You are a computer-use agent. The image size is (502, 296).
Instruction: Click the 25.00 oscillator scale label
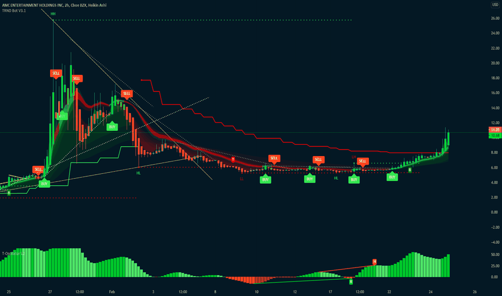[x=495, y=266]
